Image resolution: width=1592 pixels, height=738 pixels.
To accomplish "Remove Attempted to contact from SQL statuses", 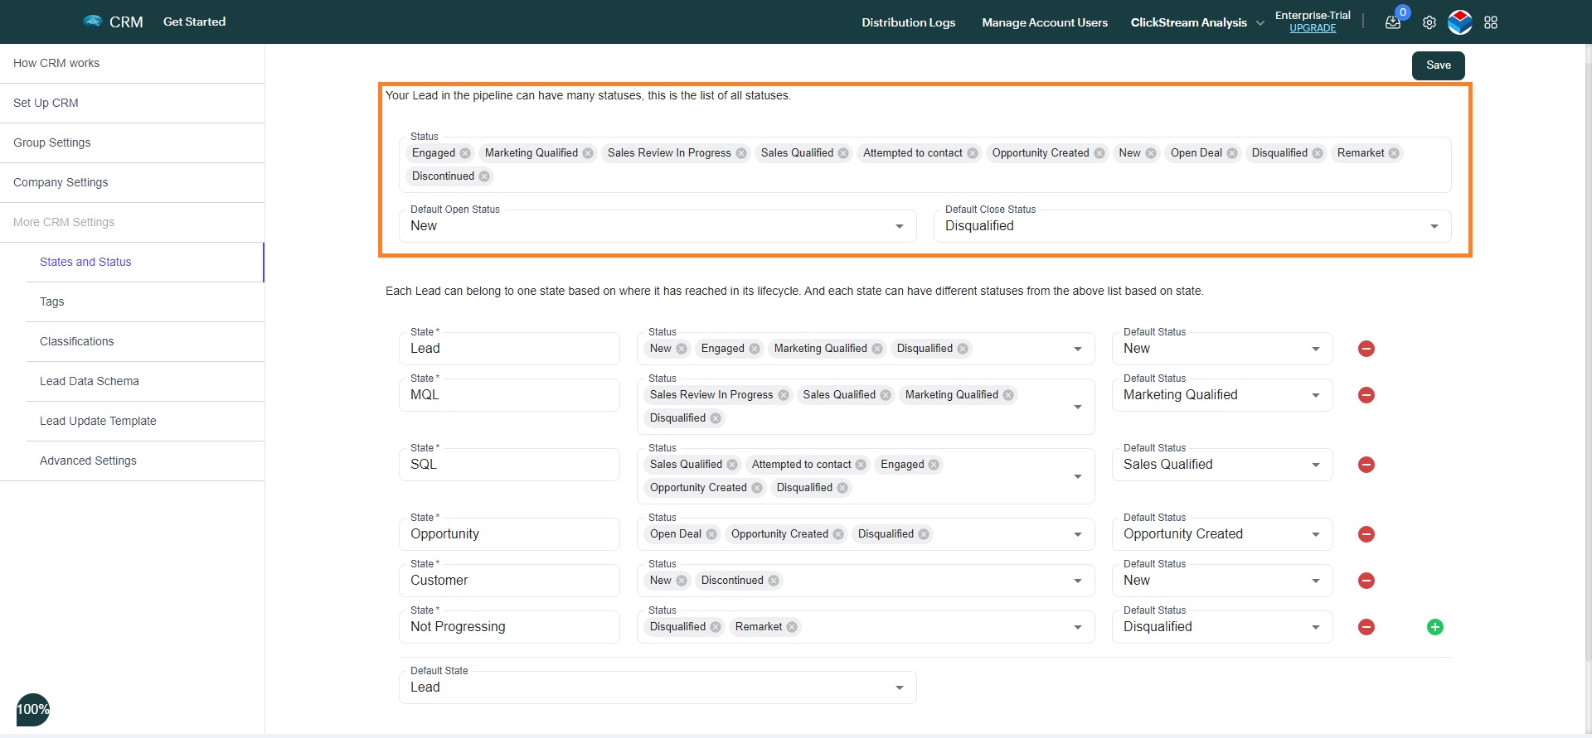I will (861, 465).
